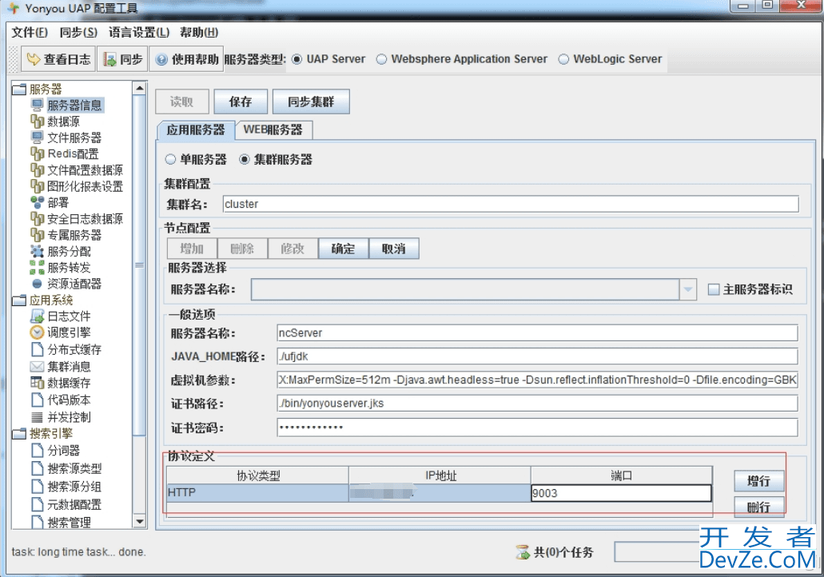Viewport: 824px width, 577px height.
Task: Click the 同步 toolbar icon button
Action: [123, 59]
